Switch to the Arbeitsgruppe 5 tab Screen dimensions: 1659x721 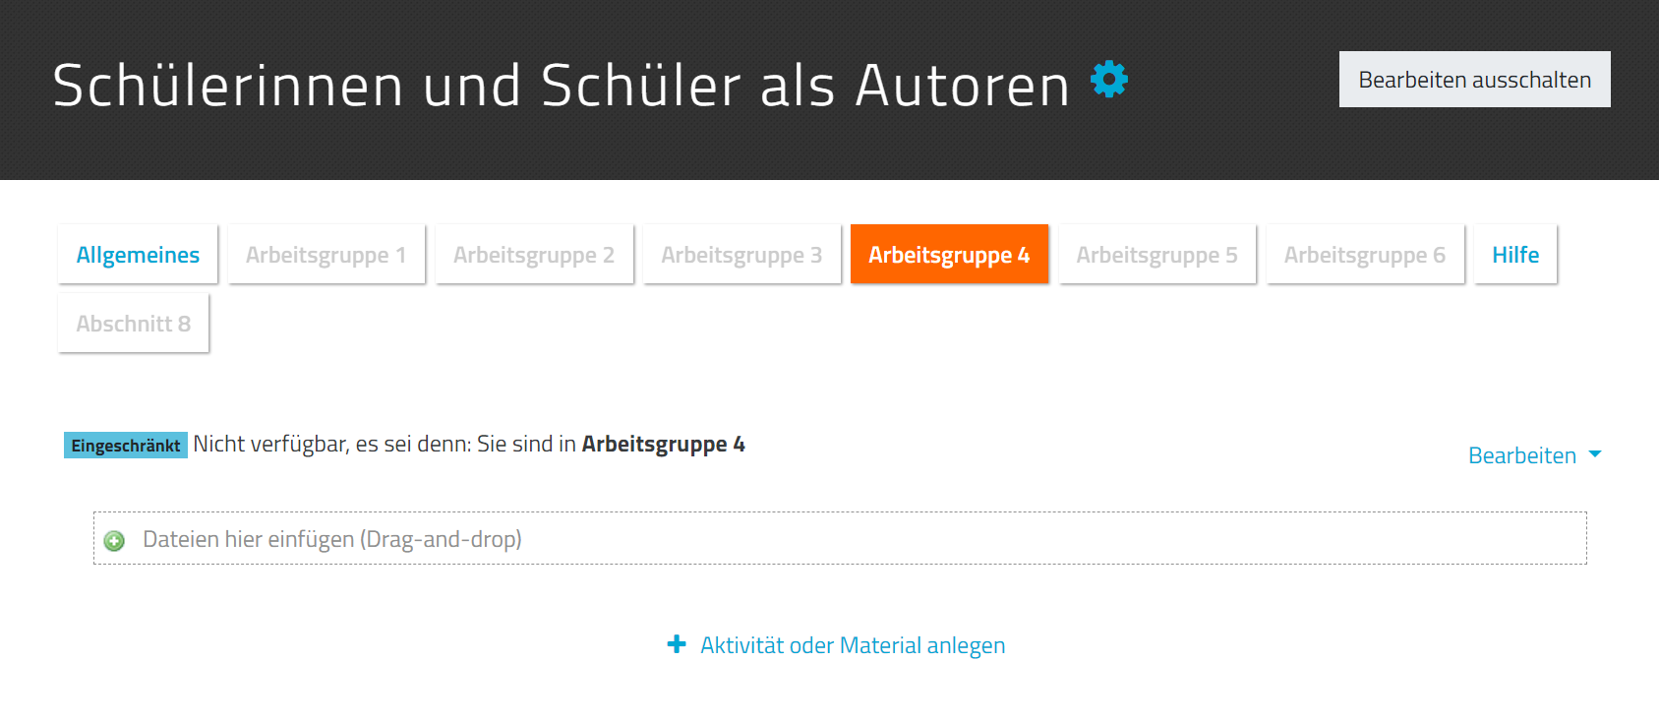[1156, 255]
